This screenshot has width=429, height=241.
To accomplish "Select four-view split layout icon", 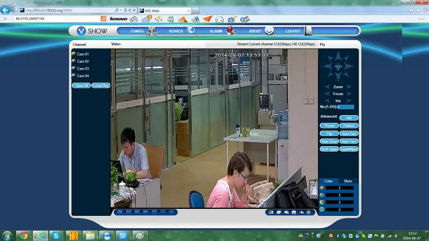I will (128, 212).
